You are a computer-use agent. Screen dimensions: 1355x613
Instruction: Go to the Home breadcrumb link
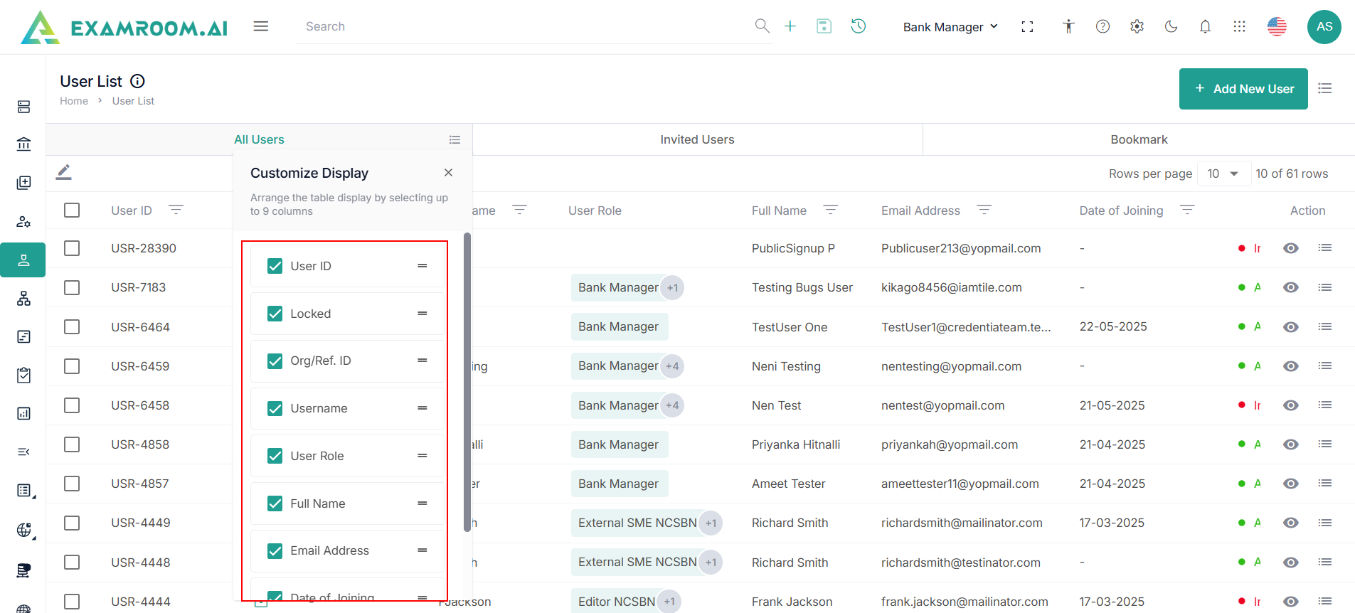click(74, 101)
